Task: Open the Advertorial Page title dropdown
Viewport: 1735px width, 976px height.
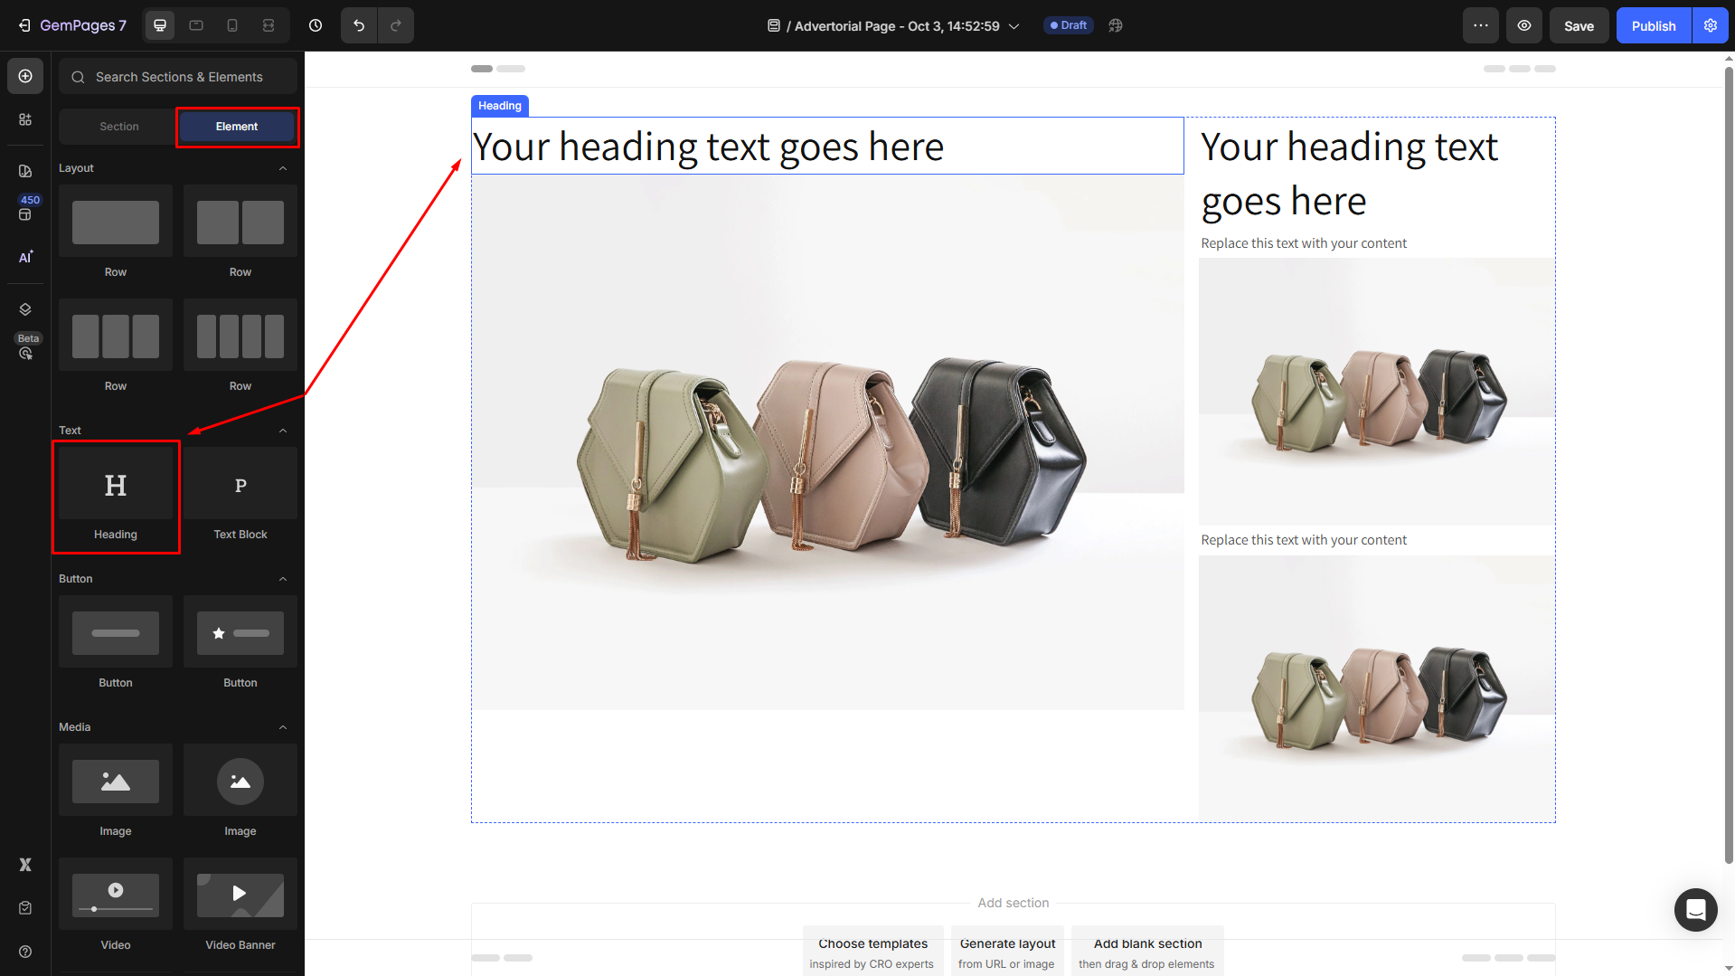Action: pyautogui.click(x=1014, y=26)
